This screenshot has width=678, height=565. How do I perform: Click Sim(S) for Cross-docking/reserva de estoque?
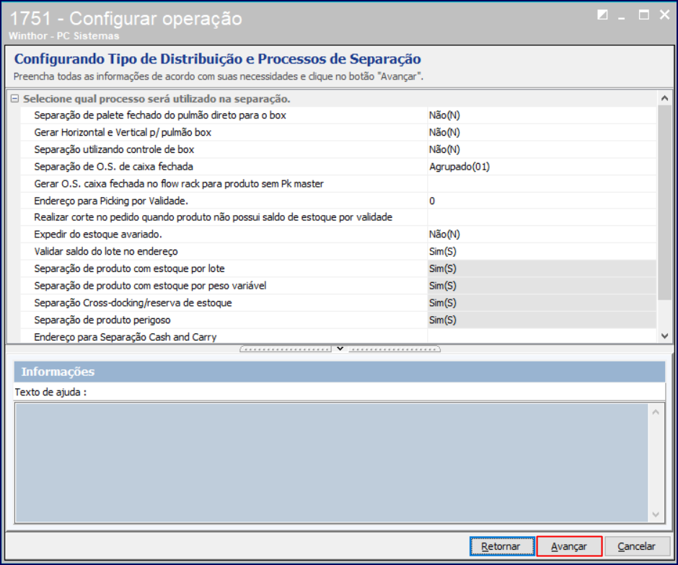coord(542,303)
